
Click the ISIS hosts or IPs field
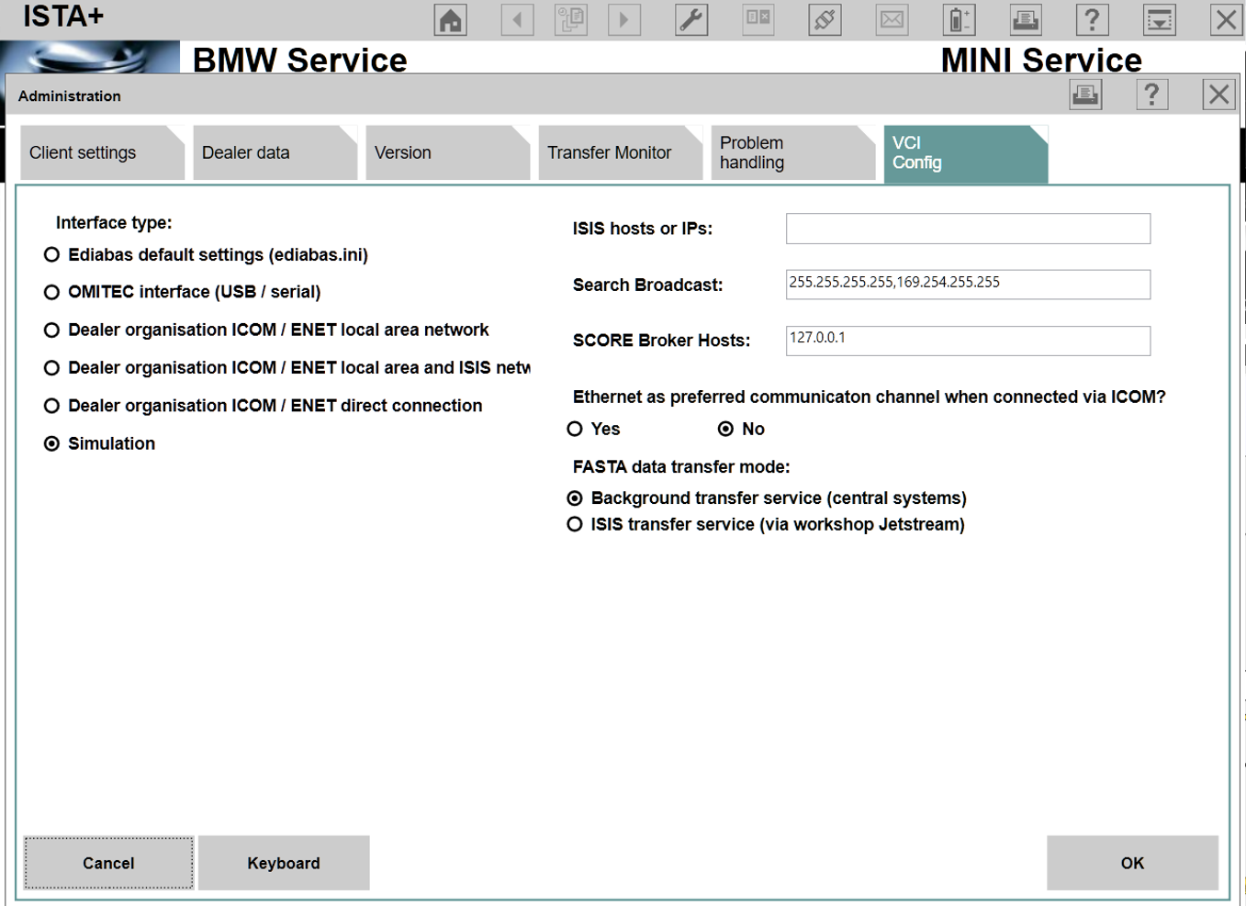point(968,229)
